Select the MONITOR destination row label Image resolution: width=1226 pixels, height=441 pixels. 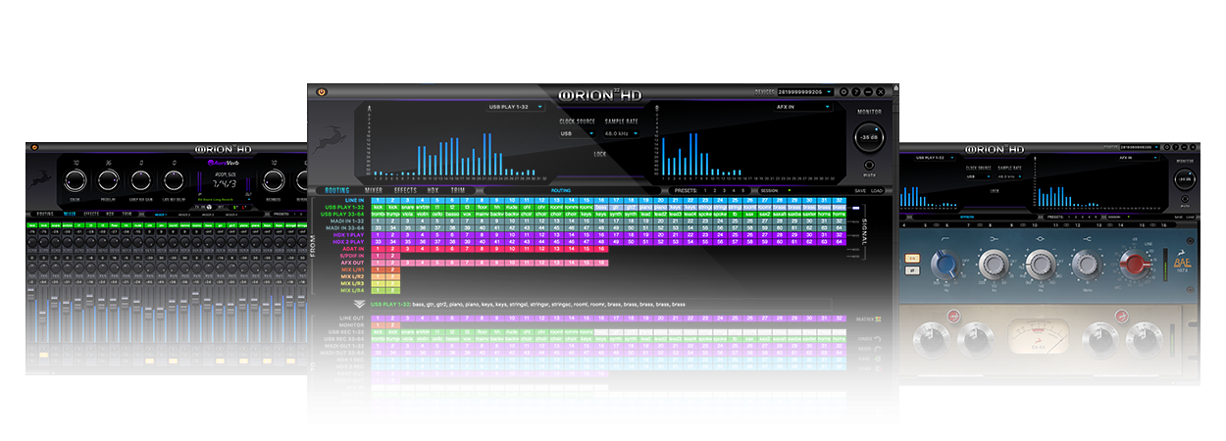[351, 325]
